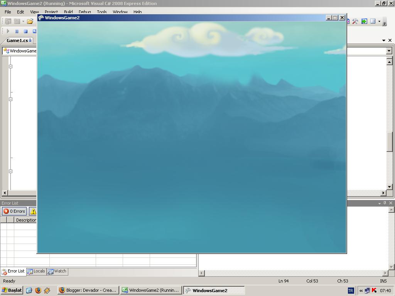Toggle the Warnings filter button
Image resolution: width=395 pixels, height=296 pixels.
point(33,211)
